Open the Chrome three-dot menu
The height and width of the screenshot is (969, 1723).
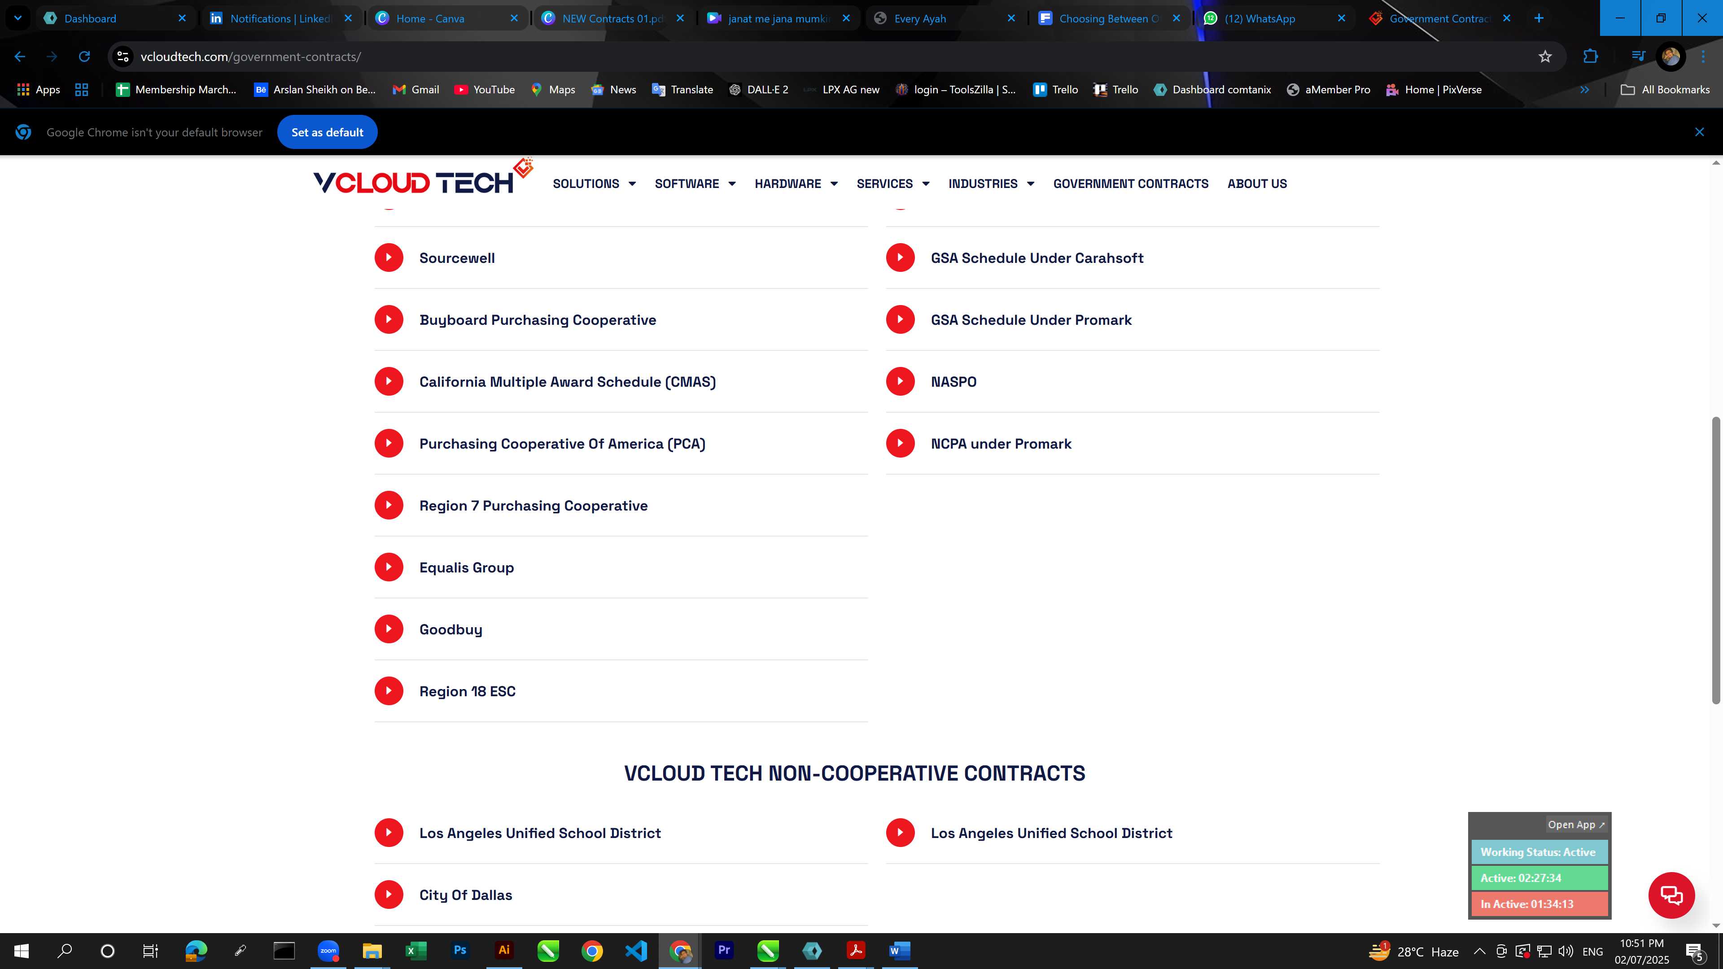(1703, 57)
